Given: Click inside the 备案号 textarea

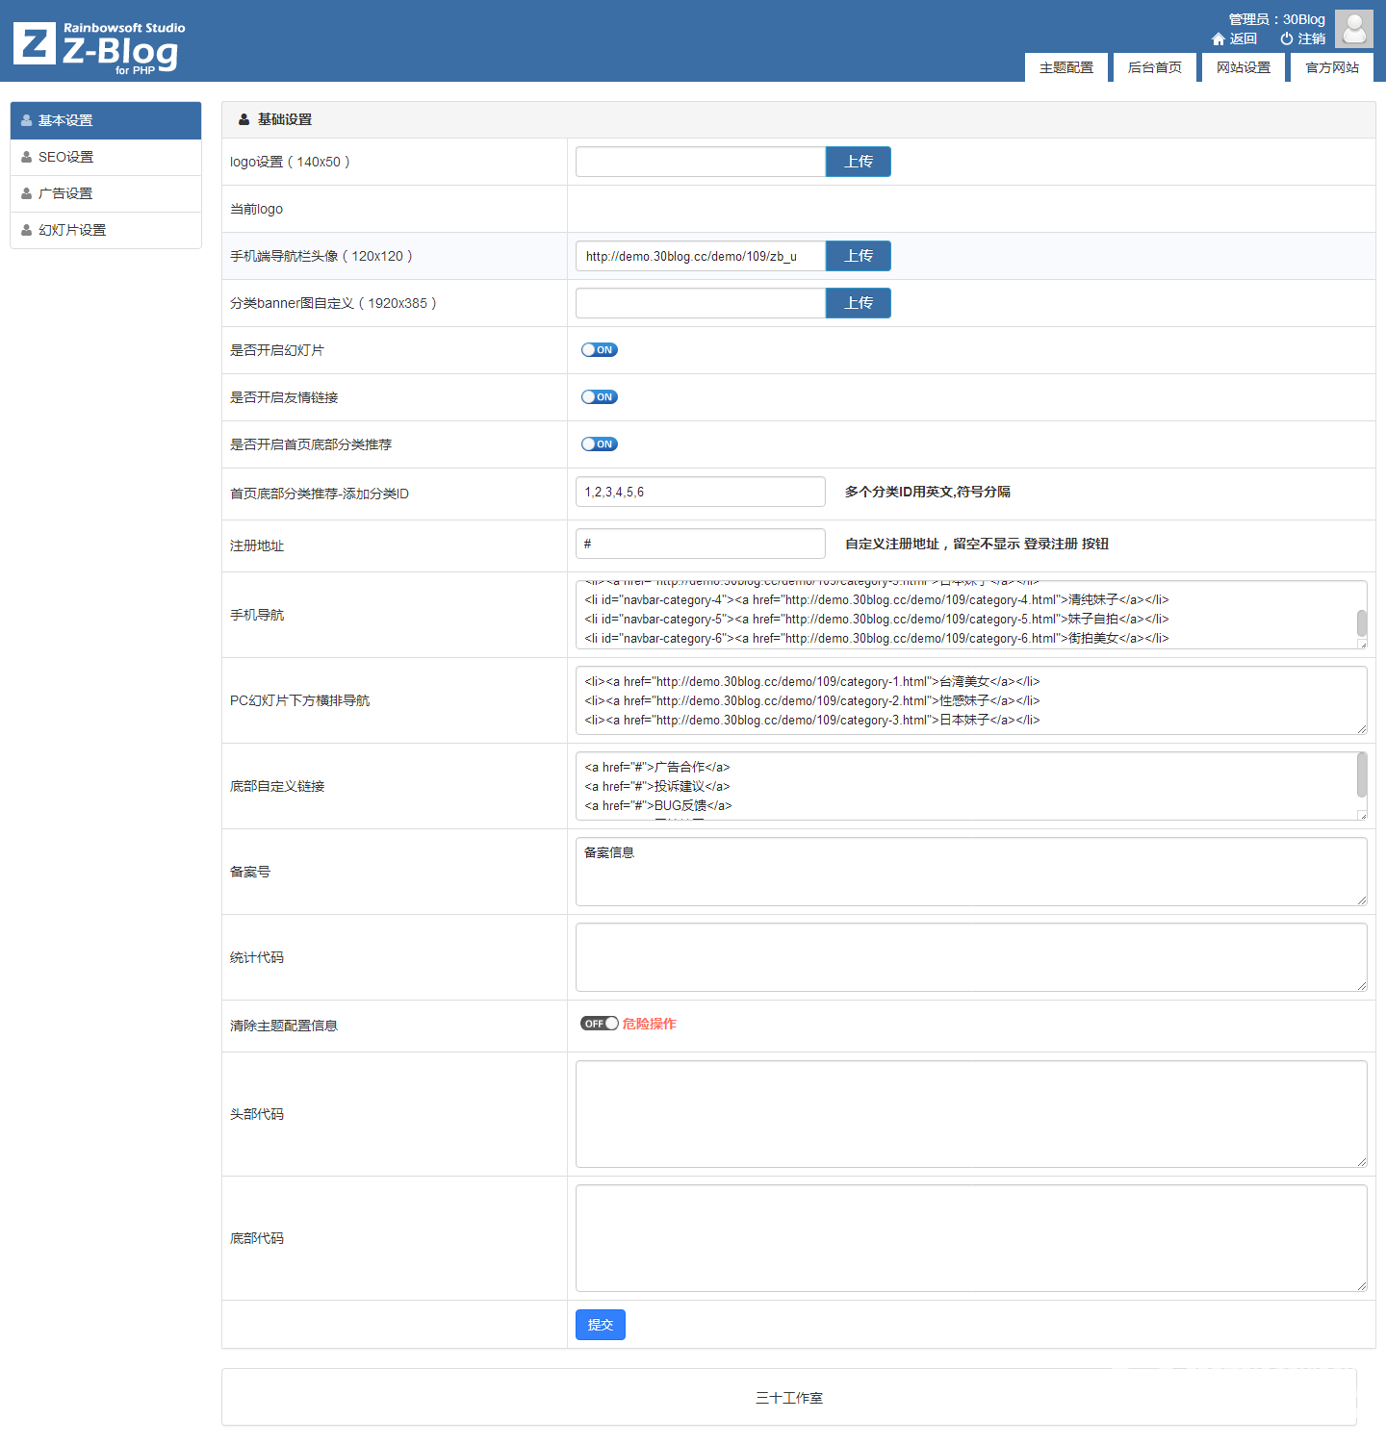Looking at the screenshot, I should coord(971,872).
